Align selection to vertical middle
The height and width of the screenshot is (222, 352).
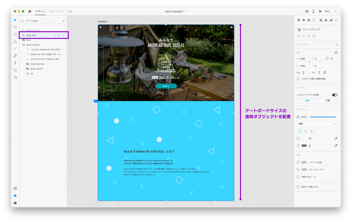click(304, 20)
